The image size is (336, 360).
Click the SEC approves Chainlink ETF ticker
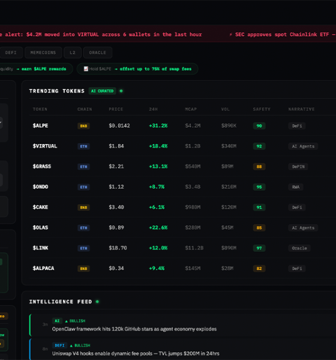(x=283, y=34)
